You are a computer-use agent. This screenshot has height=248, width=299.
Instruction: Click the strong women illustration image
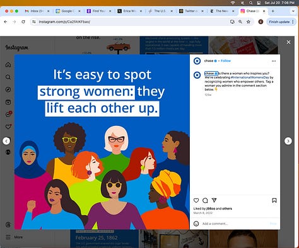click(102, 142)
